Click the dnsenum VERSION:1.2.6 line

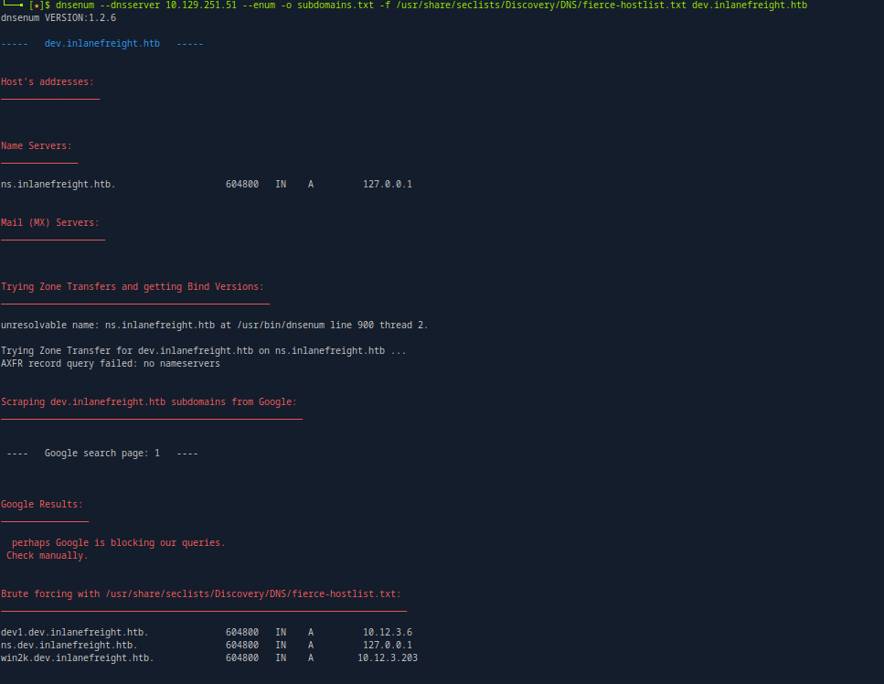[x=59, y=18]
